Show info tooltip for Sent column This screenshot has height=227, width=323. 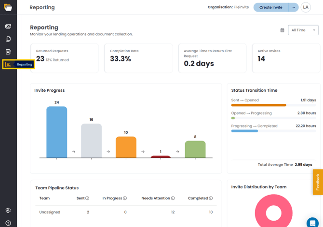pyautogui.click(x=87, y=198)
